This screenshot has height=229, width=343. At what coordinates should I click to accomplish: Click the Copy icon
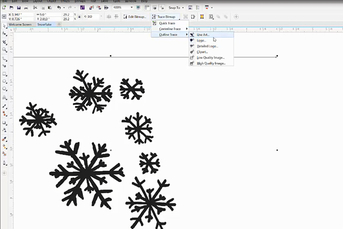42,7
